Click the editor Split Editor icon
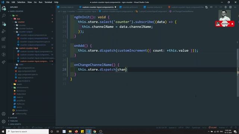Image resolution: width=239 pixels, height=134 pixels. tap(230, 7)
